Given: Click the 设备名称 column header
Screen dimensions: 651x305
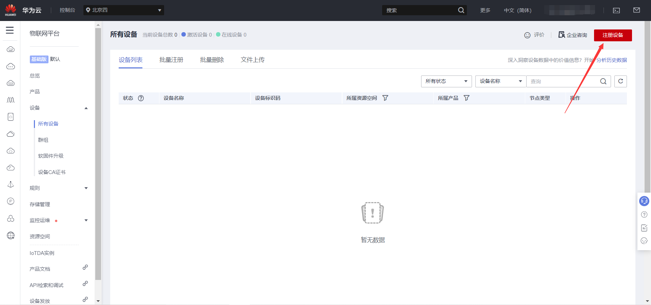Looking at the screenshot, I should tap(174, 98).
